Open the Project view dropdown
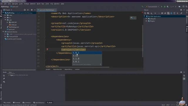The width and height of the screenshot is (188, 106). [x=8, y=10]
